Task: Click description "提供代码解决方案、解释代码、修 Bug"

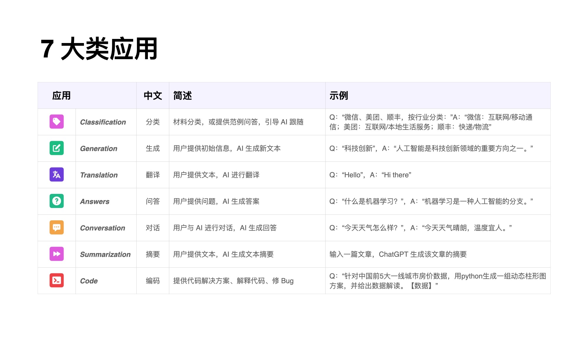Action: (233, 281)
